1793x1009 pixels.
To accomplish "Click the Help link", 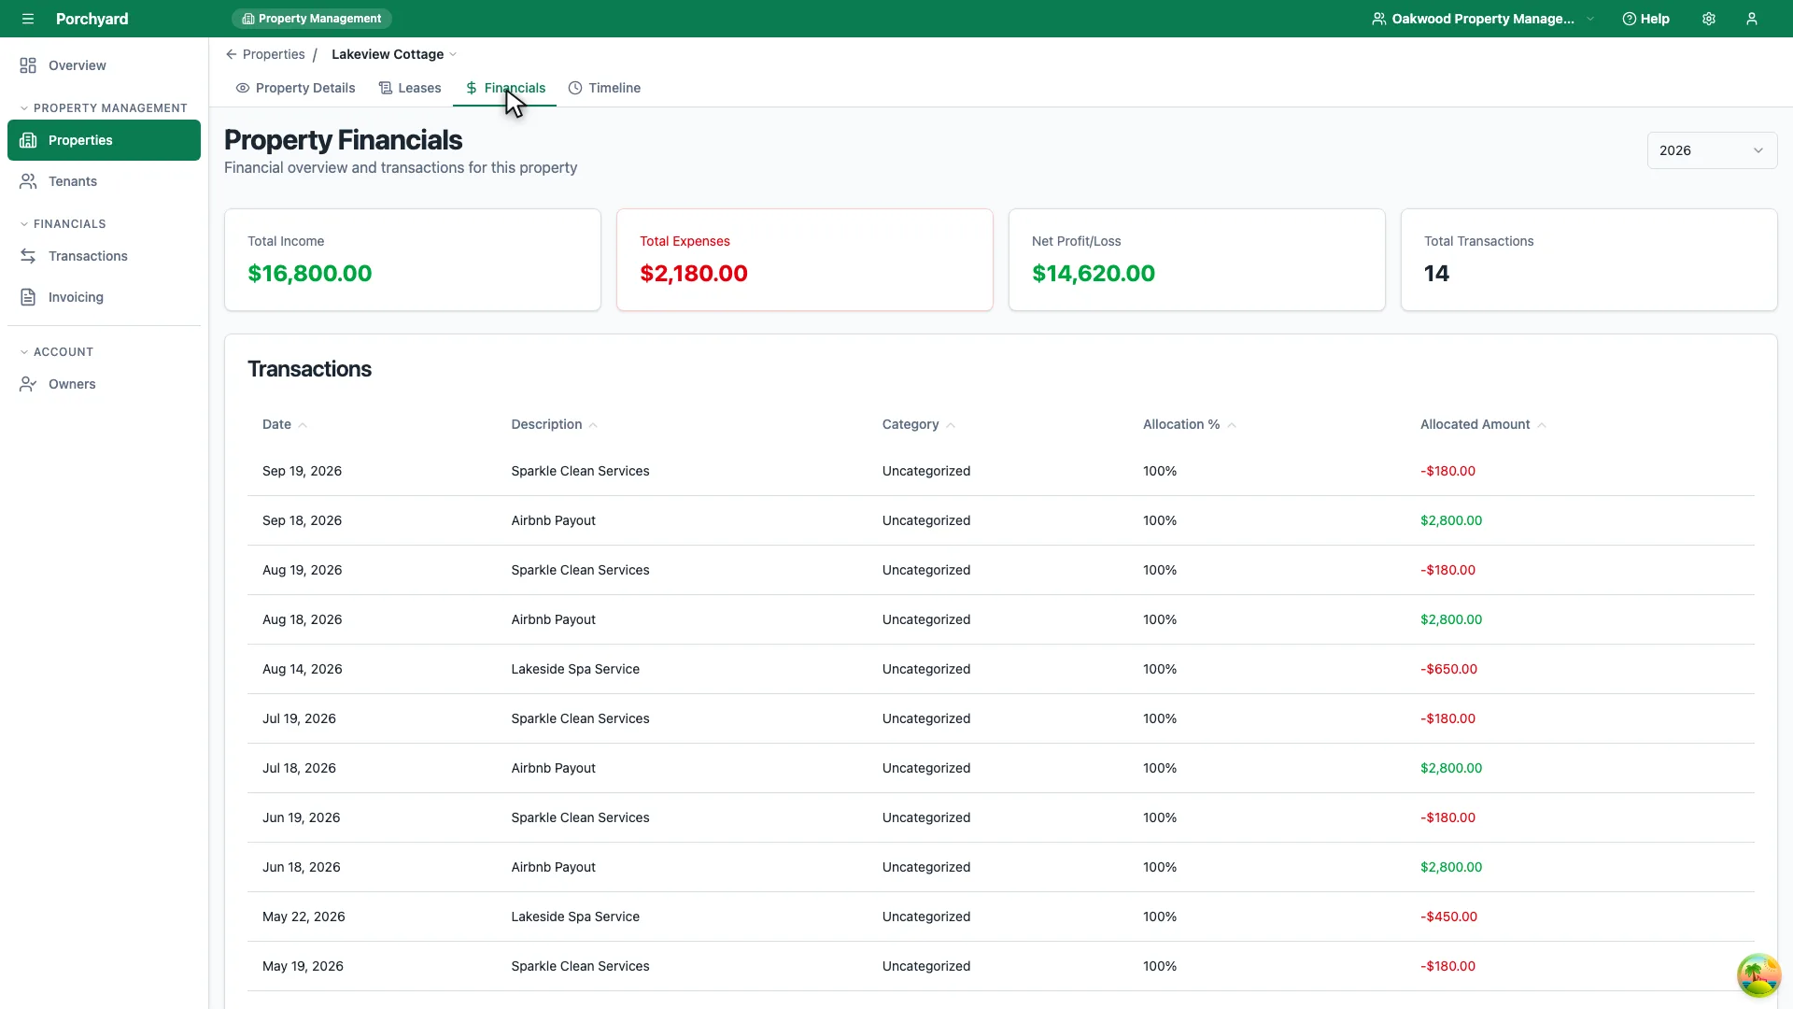I will [1645, 19].
